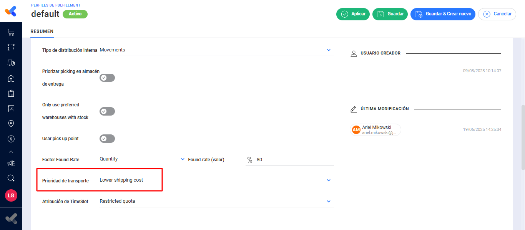Click the Found-rate value field showing 80

tap(290, 160)
